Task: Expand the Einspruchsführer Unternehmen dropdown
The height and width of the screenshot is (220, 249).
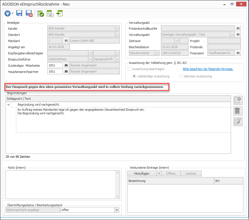Action: pyautogui.click(x=90, y=59)
